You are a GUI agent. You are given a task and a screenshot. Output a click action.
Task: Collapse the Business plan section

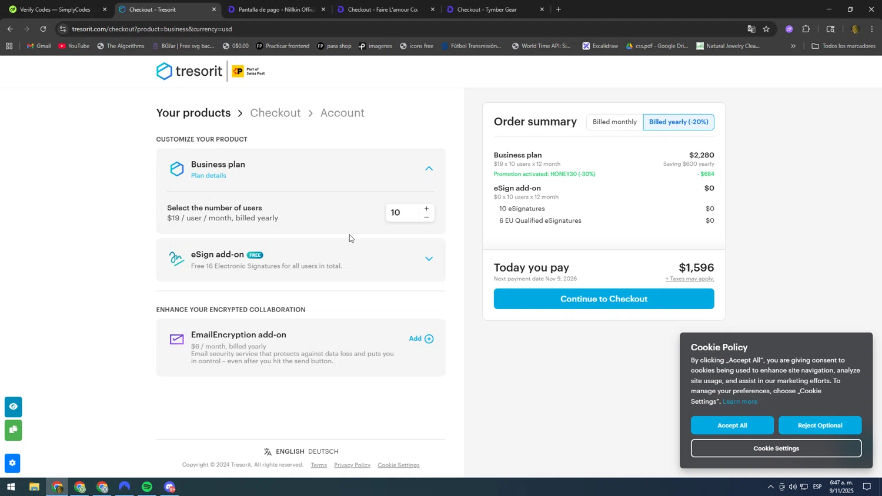point(429,169)
